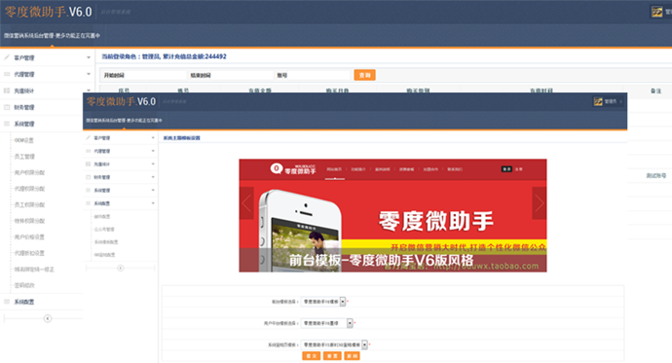Click the first orange submit button
Viewport: 672px width, 363px height.
pos(311,356)
